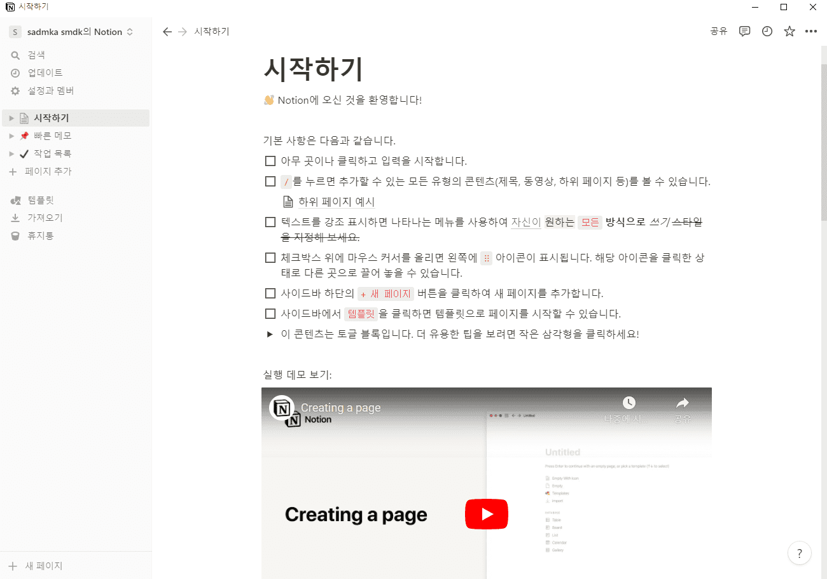The width and height of the screenshot is (827, 579).
Task: Check the 새 페이지 button instruction checkbox
Action: tap(270, 293)
